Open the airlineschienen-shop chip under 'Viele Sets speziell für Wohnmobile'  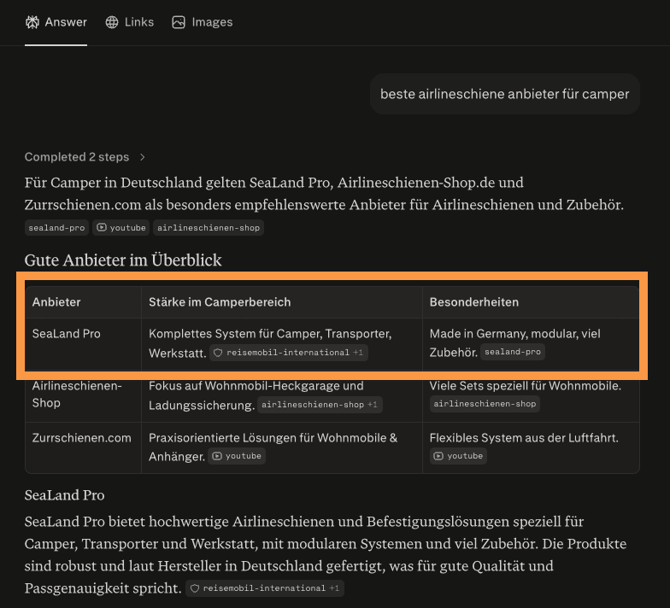(x=485, y=404)
